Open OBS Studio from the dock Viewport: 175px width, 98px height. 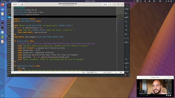(2, 28)
